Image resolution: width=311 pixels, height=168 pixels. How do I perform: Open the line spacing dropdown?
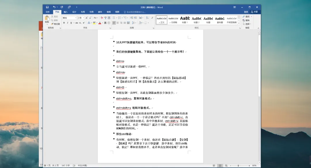(x=134, y=23)
